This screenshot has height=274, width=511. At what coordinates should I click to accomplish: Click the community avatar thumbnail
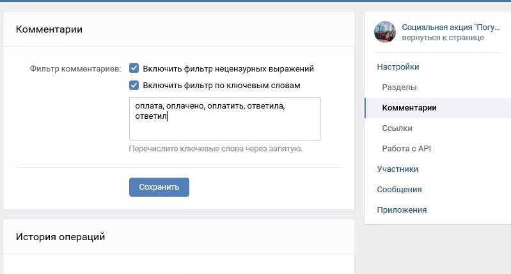[x=385, y=32]
